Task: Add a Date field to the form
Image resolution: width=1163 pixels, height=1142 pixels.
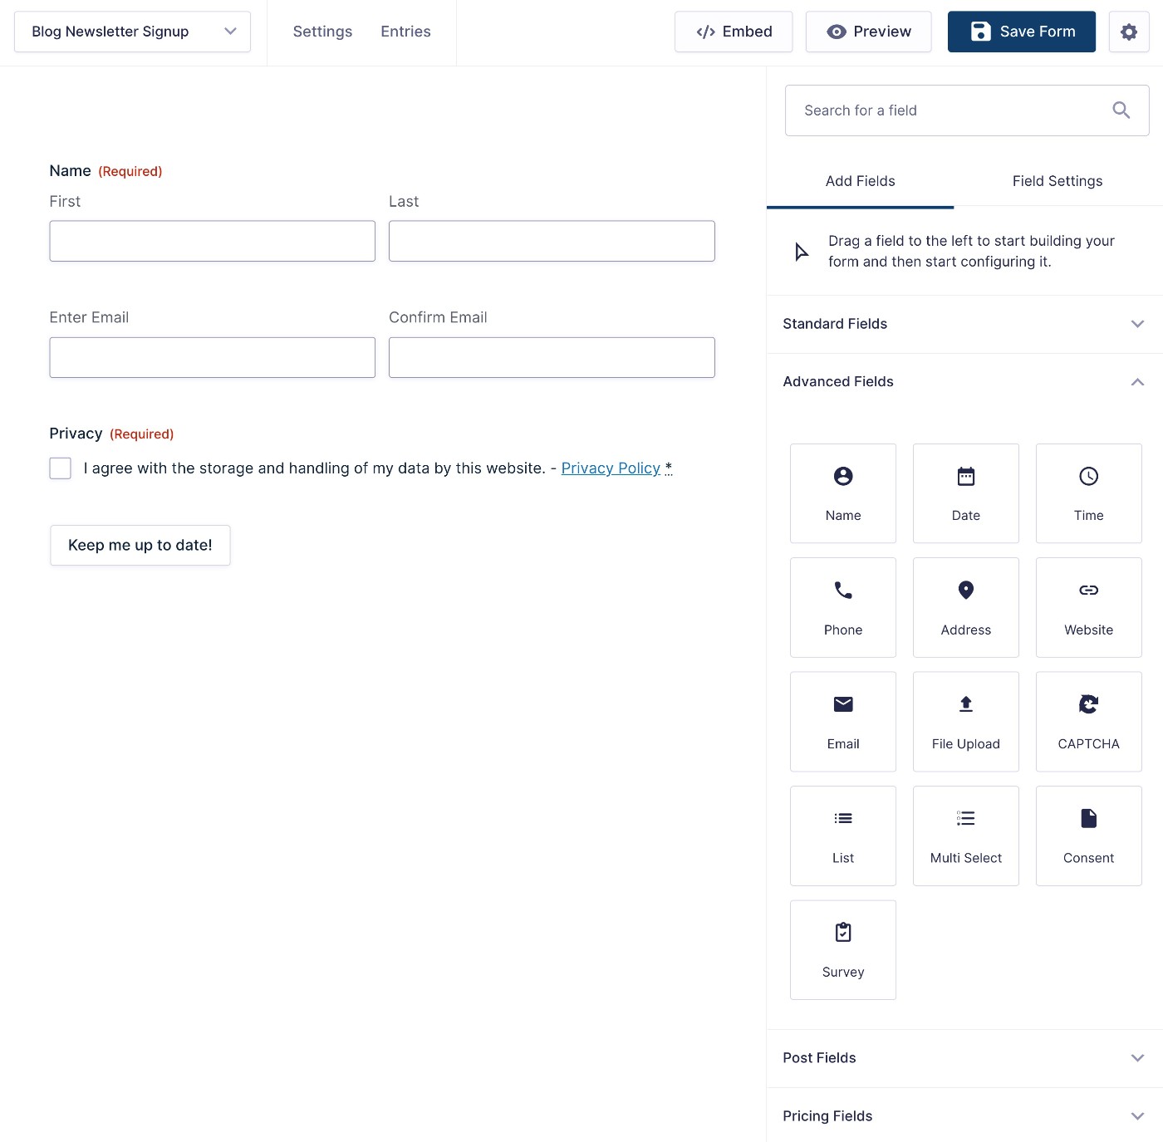Action: (x=965, y=493)
